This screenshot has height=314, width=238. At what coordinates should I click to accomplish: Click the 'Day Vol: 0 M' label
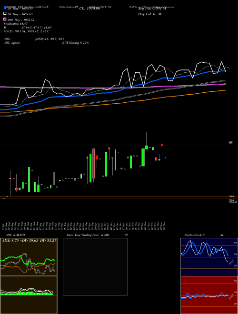pos(149,14)
